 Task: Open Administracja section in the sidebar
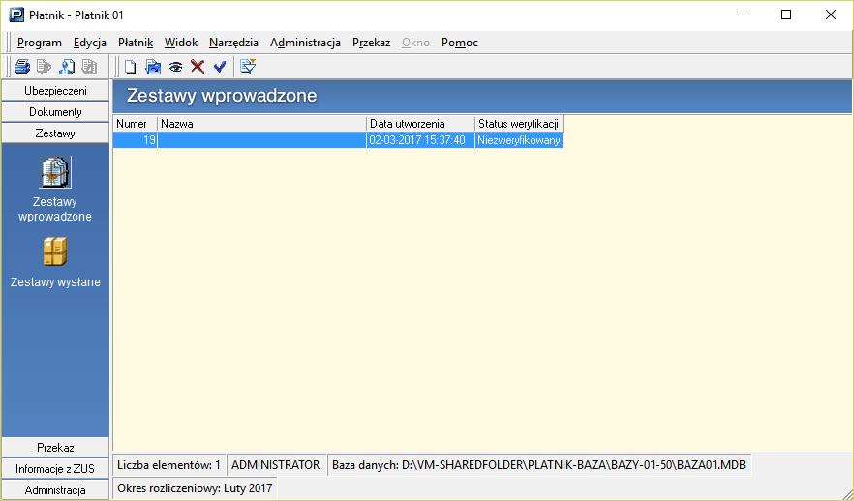click(x=55, y=490)
